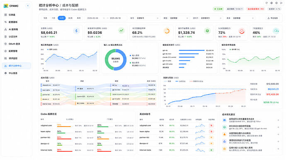Select the 30天 time range
Image resolution: width=286 pixels, height=160 pixels.
coord(70,18)
